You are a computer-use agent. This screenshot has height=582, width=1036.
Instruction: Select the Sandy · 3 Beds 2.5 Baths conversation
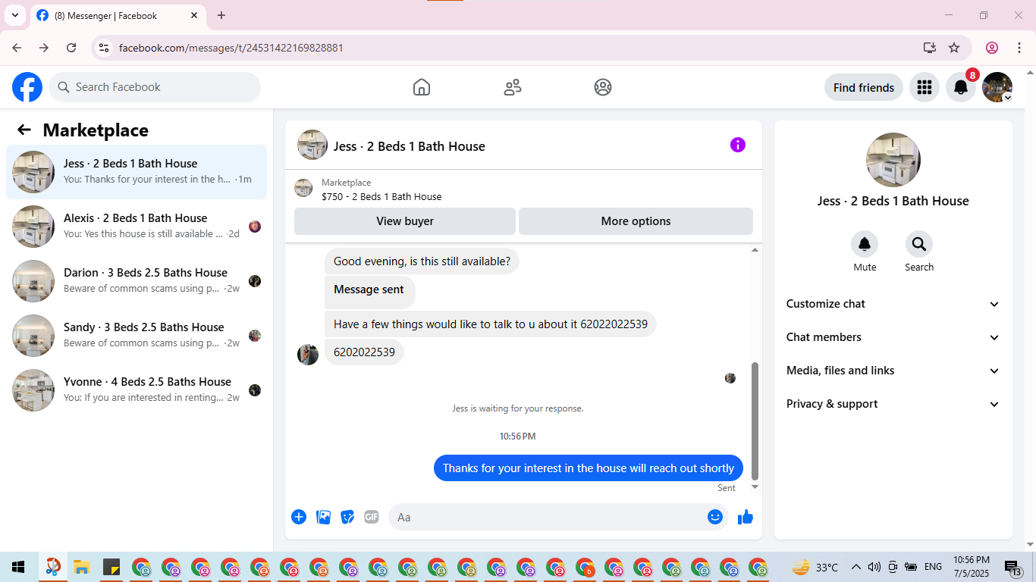click(137, 336)
